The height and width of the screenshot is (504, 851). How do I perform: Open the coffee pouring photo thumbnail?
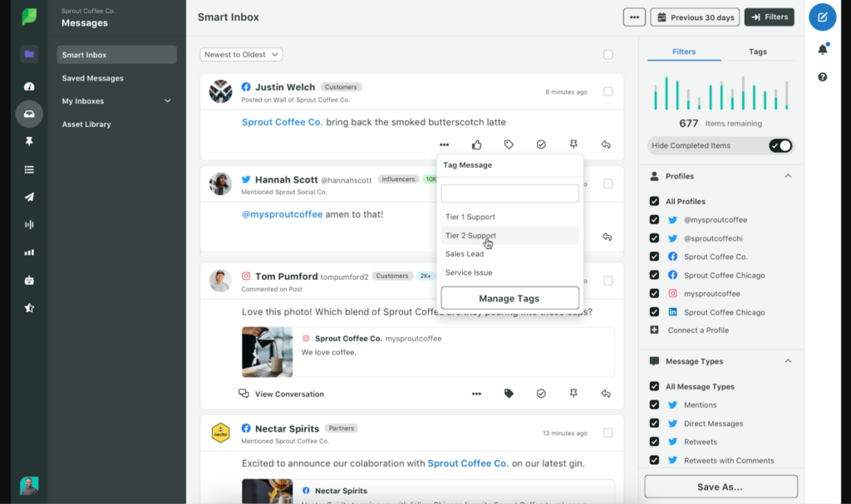(267, 351)
